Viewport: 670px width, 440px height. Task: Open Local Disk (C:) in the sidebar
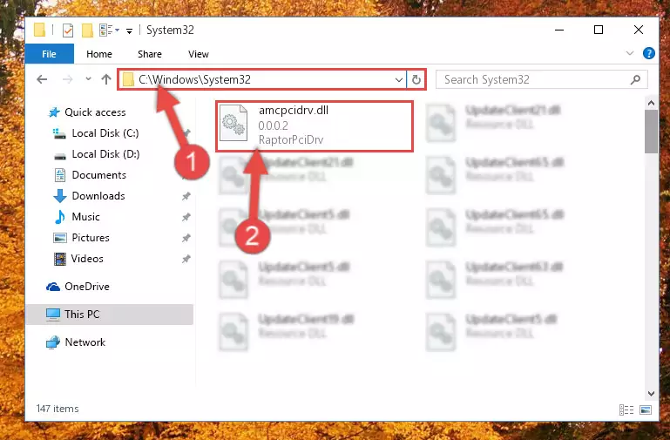coord(105,133)
